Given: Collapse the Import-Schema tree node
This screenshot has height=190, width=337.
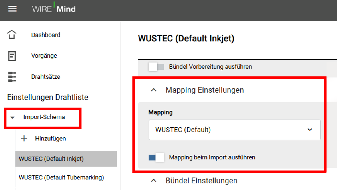Looking at the screenshot, I should tap(13, 118).
